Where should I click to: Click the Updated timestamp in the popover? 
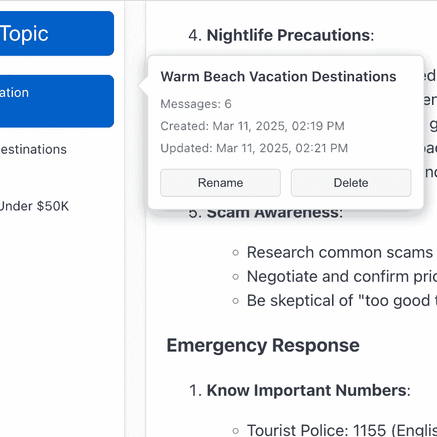254,148
